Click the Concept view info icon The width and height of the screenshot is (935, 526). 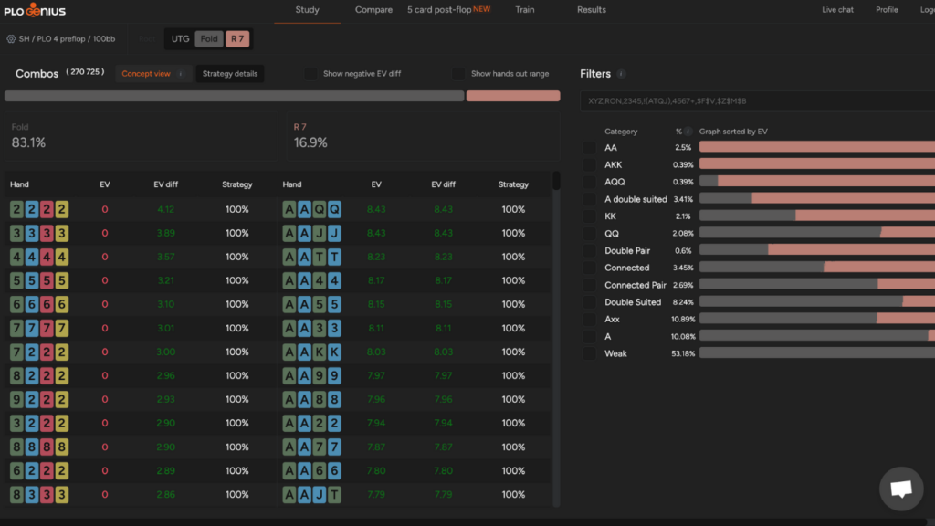point(181,74)
